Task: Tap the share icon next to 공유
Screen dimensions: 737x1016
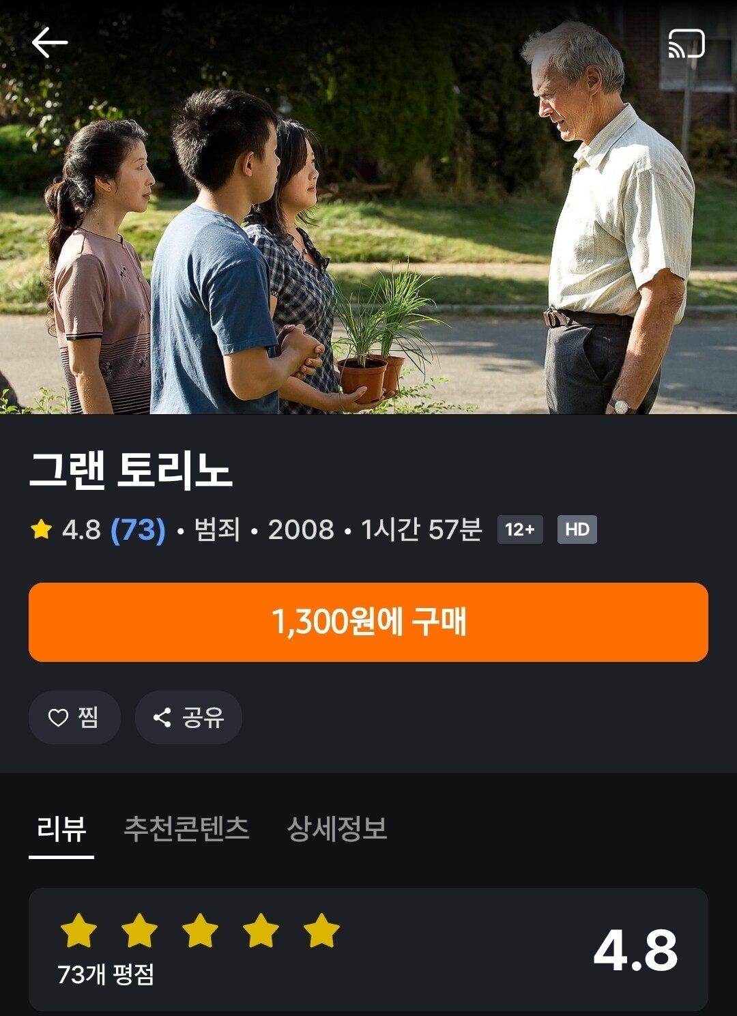Action: tap(162, 717)
